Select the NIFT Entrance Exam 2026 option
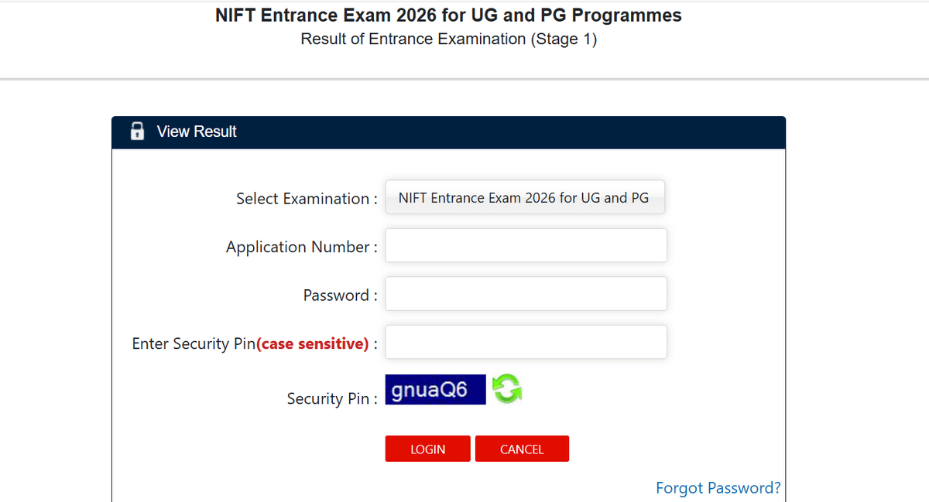Image resolution: width=929 pixels, height=502 pixels. [x=525, y=197]
